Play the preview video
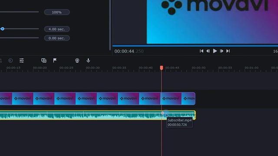The image size is (278, 156). (x=215, y=51)
